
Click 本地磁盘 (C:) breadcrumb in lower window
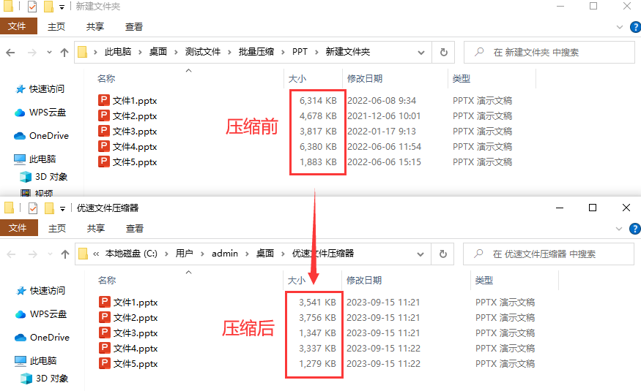[x=131, y=253]
